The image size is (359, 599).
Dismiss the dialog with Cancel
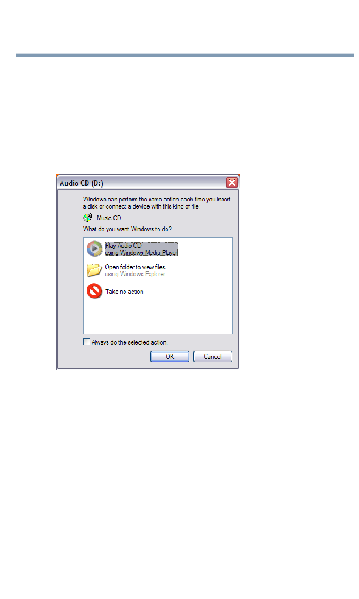(x=213, y=356)
